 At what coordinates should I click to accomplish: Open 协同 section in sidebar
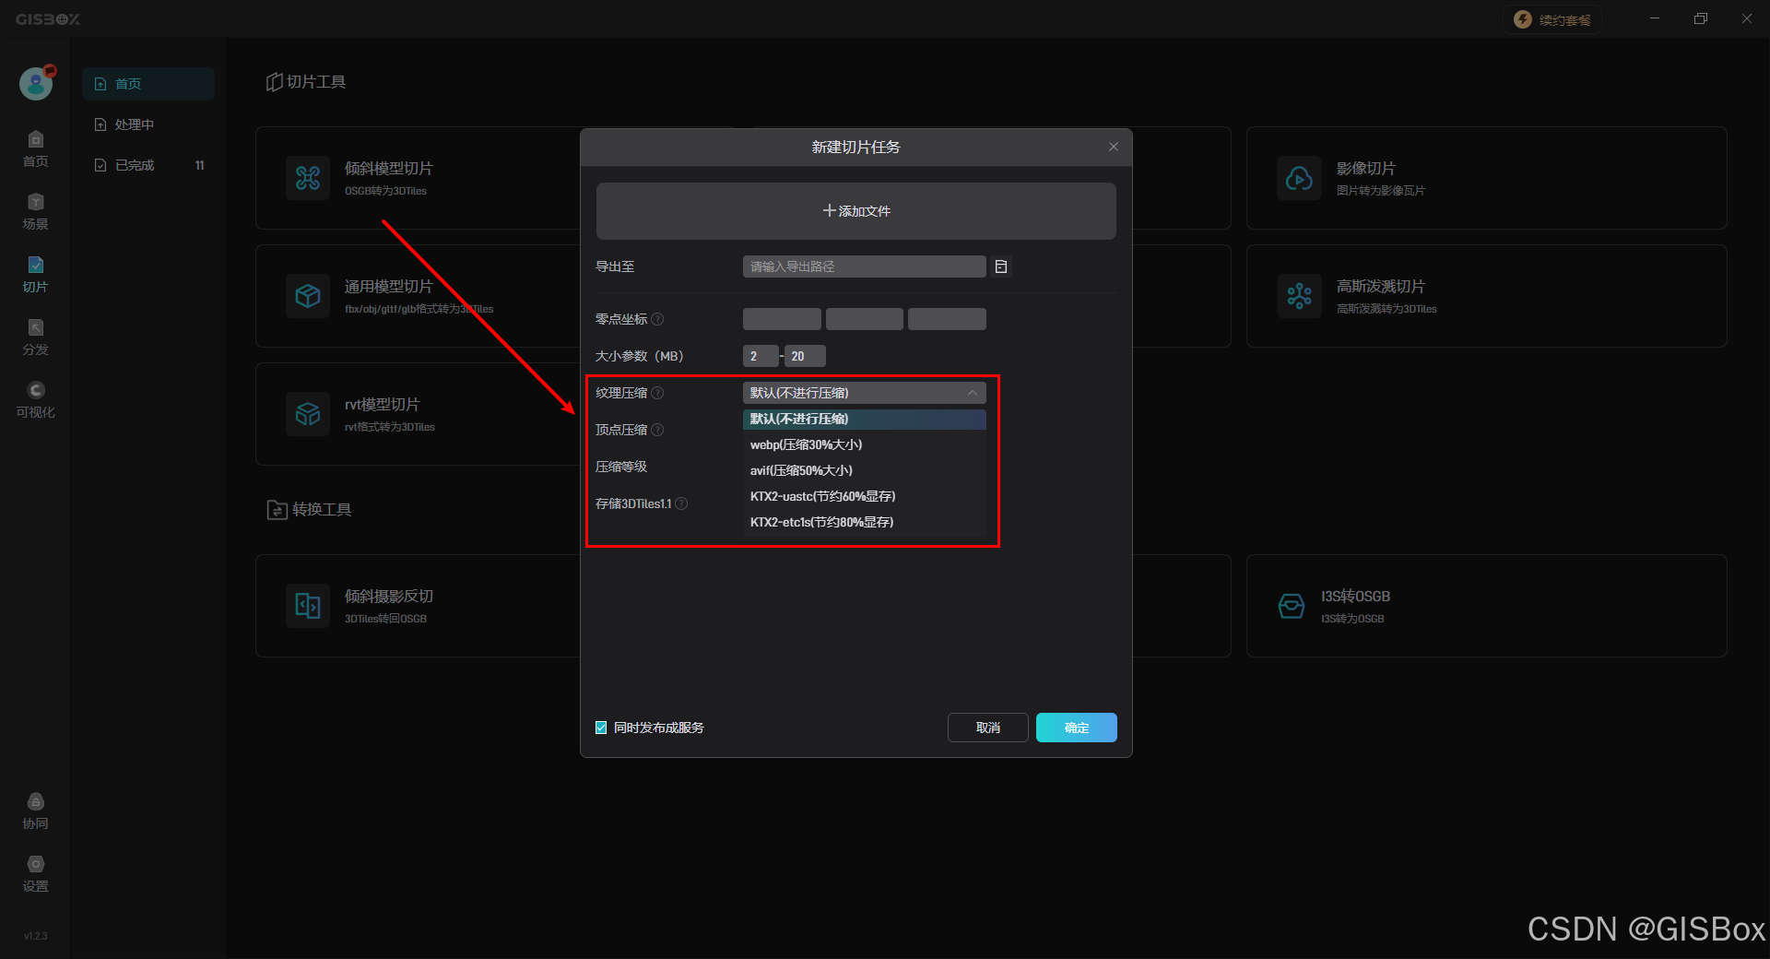tap(35, 811)
